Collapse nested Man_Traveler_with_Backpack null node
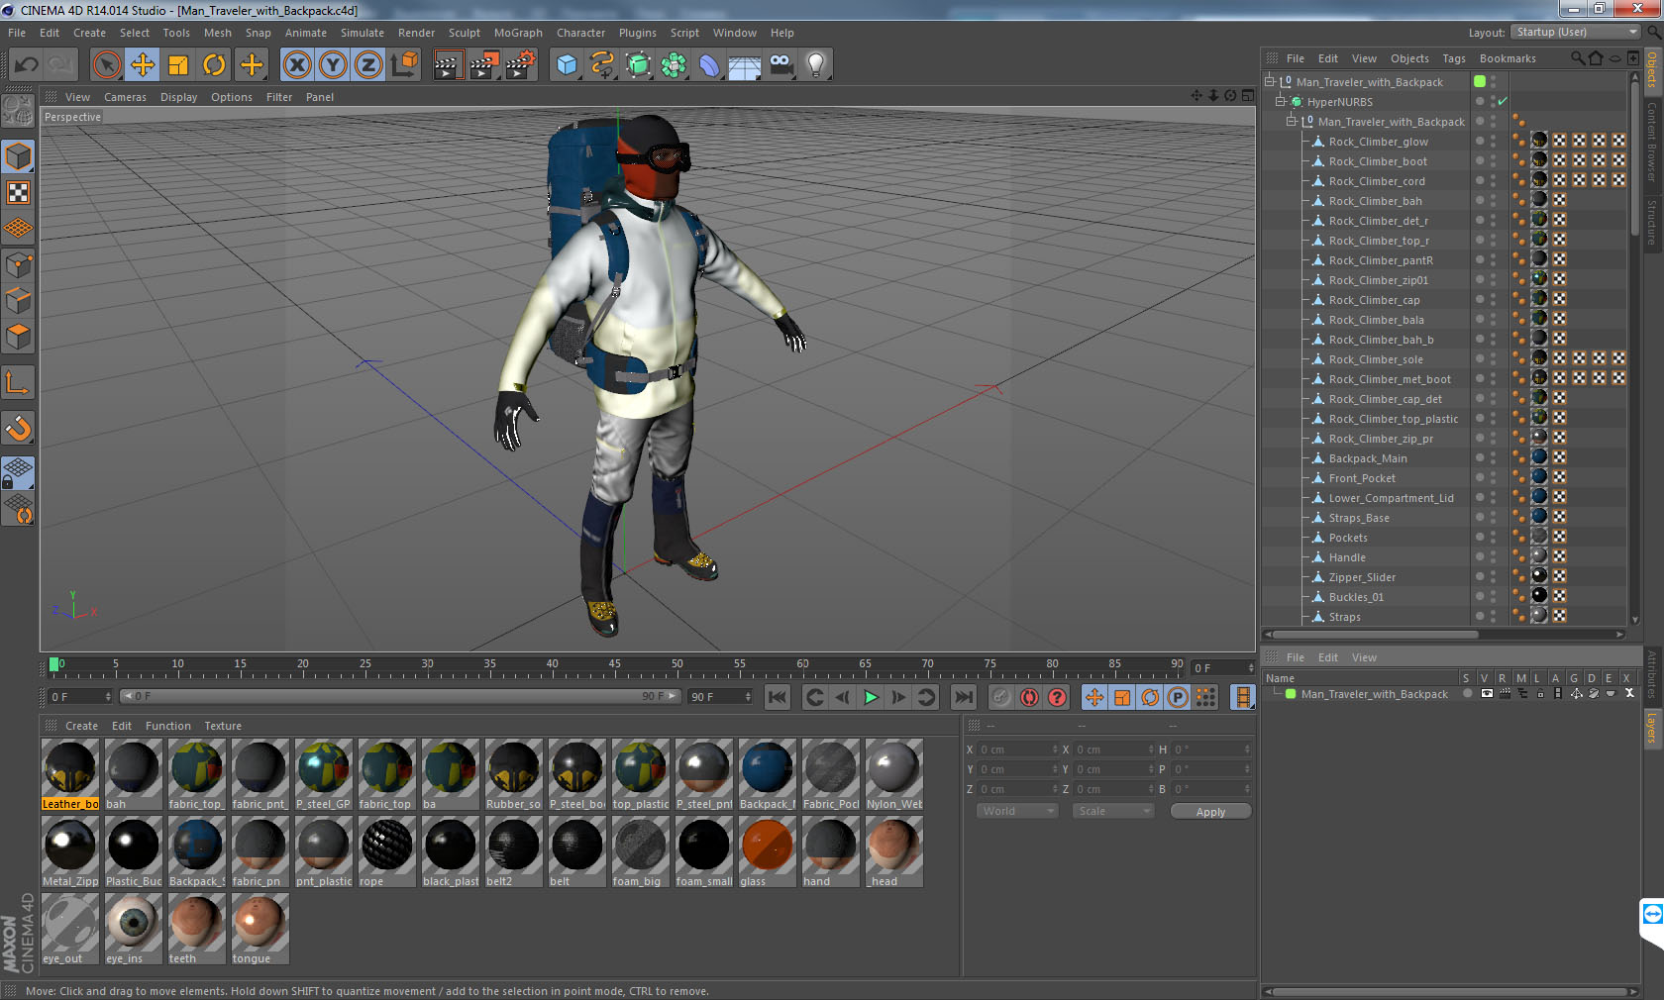The height and width of the screenshot is (1000, 1664). [1291, 121]
